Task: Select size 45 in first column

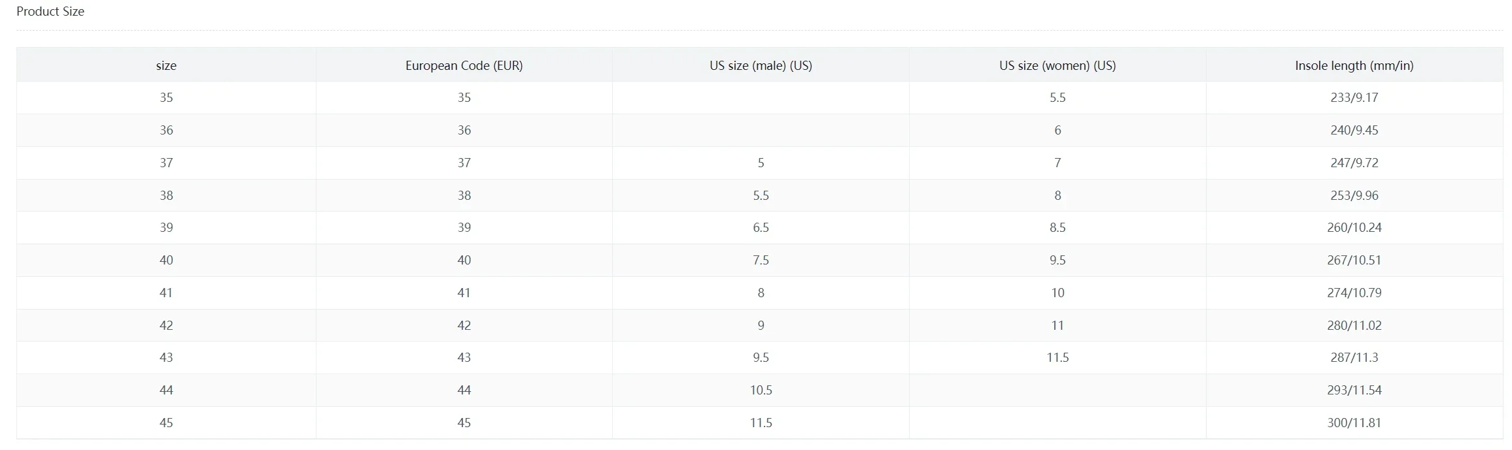Action: pos(166,423)
